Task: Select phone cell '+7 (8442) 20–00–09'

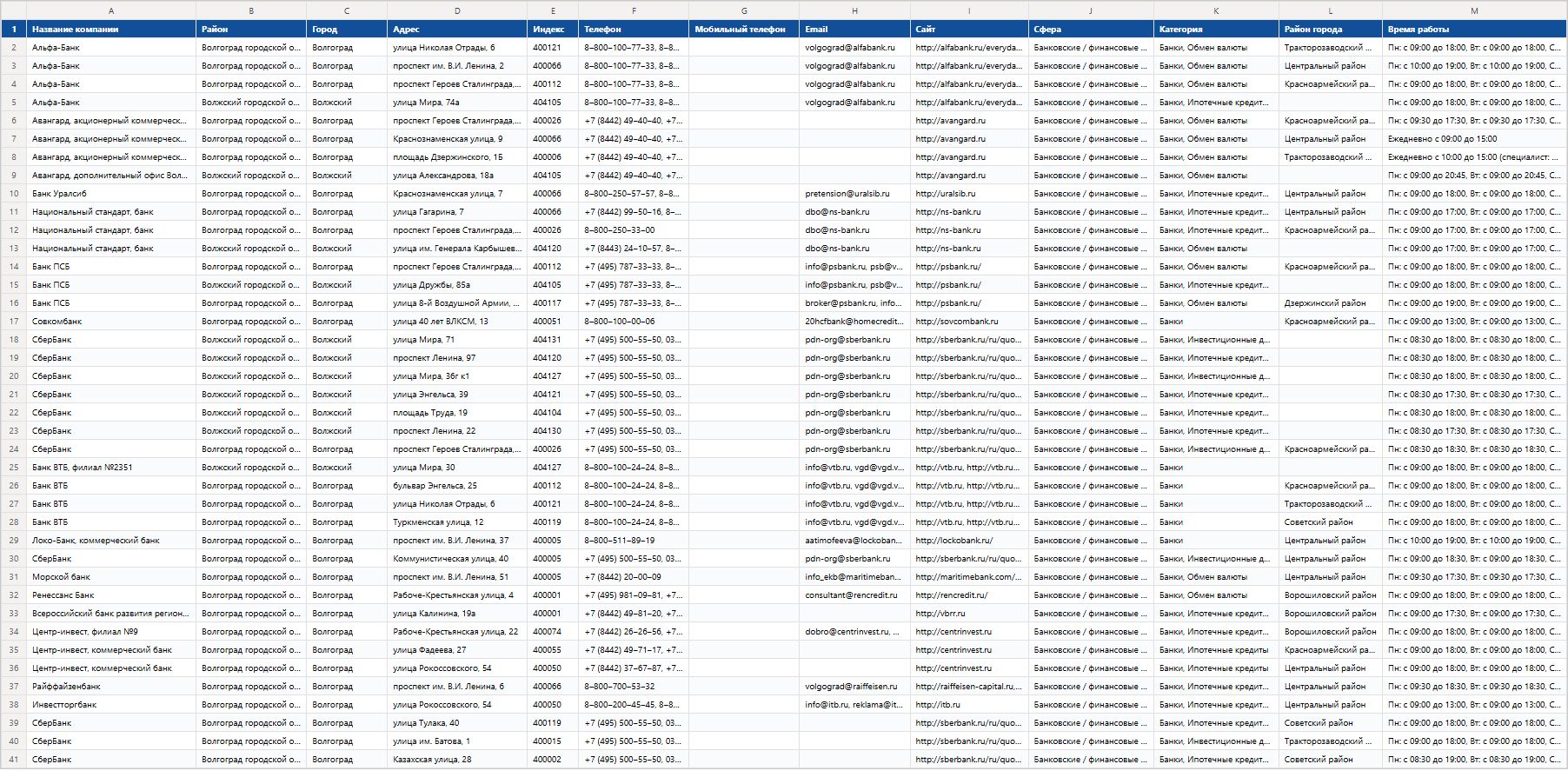Action: (x=634, y=577)
